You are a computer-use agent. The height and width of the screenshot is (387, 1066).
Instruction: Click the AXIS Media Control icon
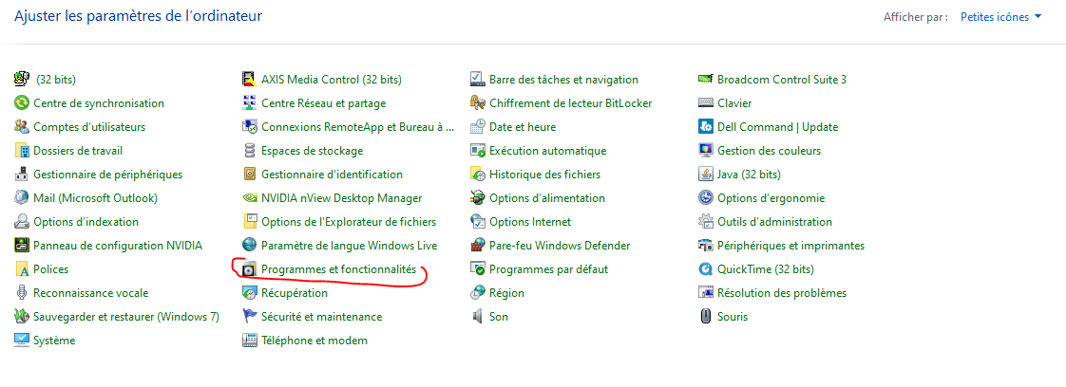pos(250,80)
